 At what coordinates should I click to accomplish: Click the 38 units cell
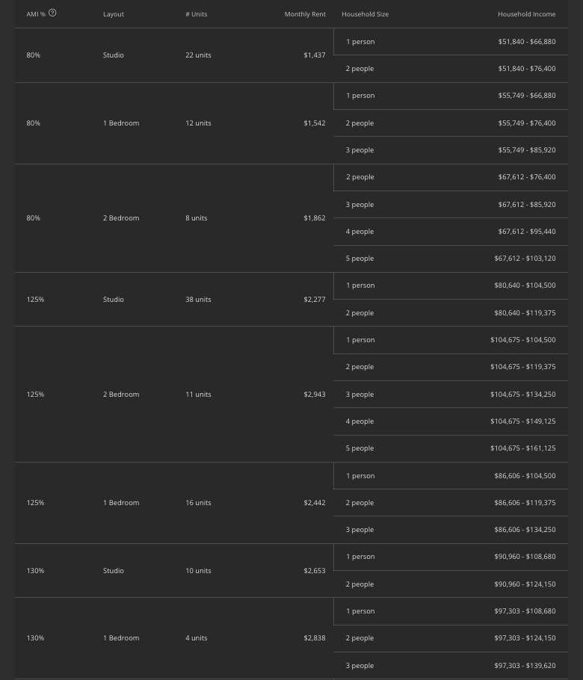[198, 300]
